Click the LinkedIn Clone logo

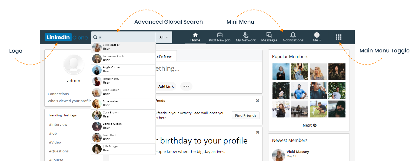coord(66,37)
